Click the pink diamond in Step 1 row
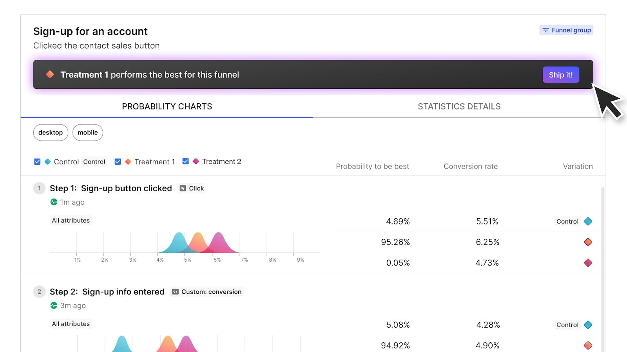 588,263
